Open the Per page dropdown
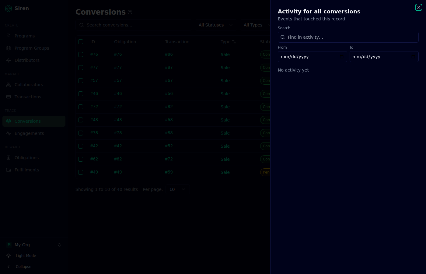426x274 pixels. click(177, 189)
